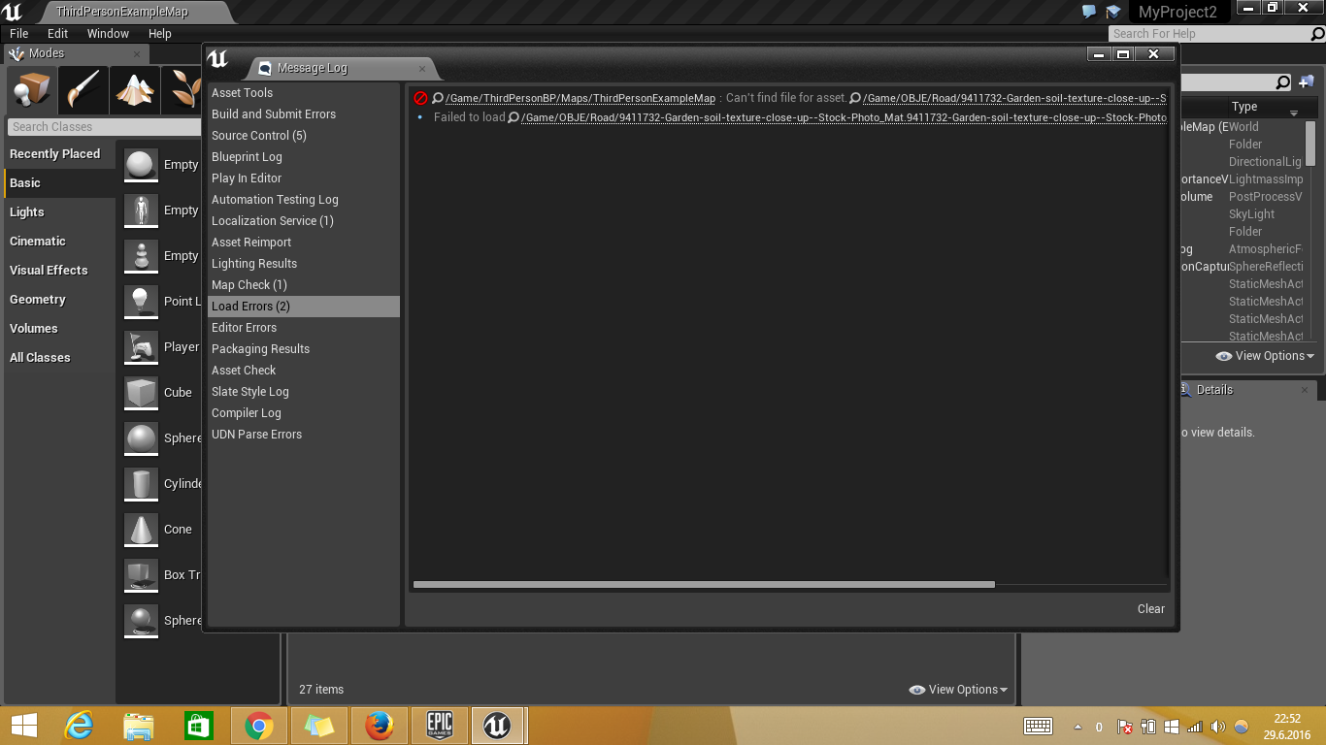Screen dimensions: 1326x745
Task: Select the Lights category
Action: 59,212
